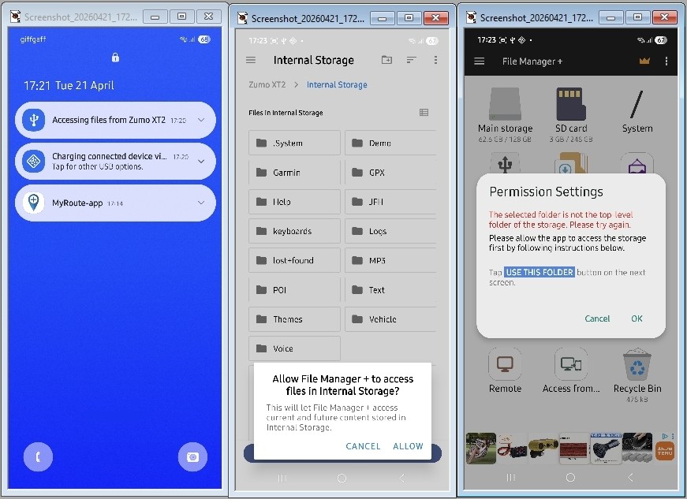Expand the Accessing files from Zumo XT2 notification

pos(201,120)
